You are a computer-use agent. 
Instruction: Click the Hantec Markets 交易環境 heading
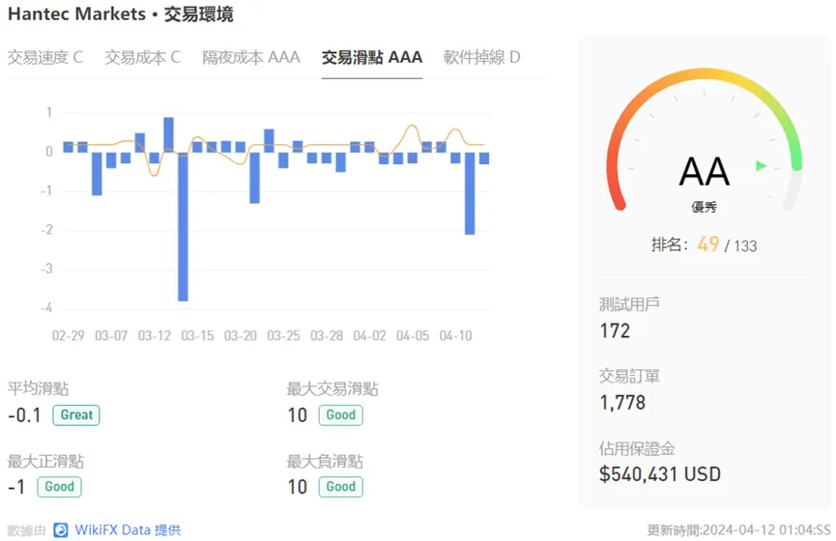(x=121, y=14)
